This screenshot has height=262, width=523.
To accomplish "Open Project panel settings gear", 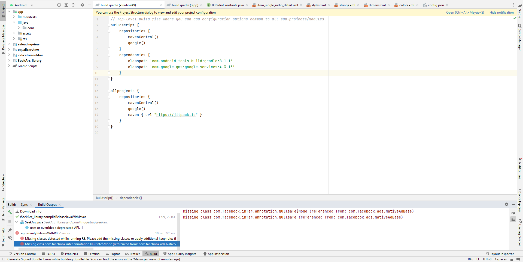I will [82, 5].
